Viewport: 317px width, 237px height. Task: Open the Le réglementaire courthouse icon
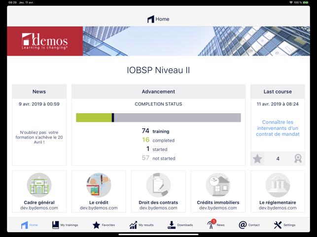[278, 185]
